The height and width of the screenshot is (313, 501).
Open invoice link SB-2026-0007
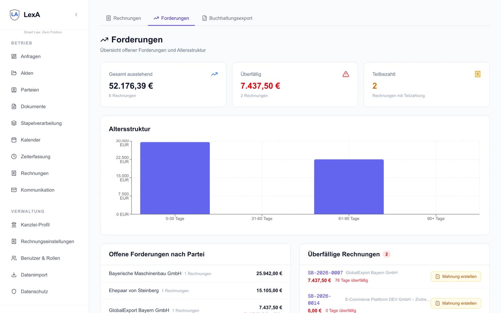tap(325, 273)
